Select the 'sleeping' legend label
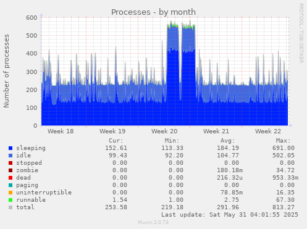Viewport: 307px width, 229px height. 31,148
